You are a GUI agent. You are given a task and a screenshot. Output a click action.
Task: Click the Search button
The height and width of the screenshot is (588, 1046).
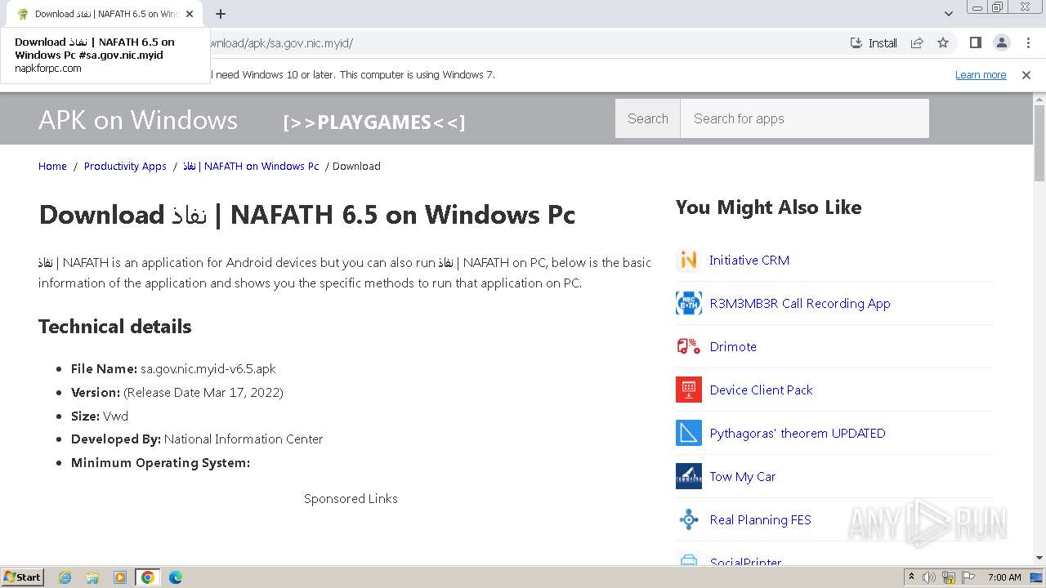pyautogui.click(x=648, y=118)
